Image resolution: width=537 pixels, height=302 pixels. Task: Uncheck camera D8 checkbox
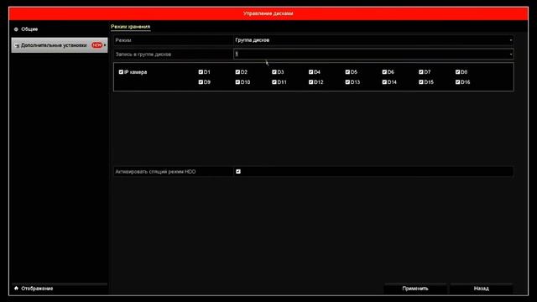(457, 72)
